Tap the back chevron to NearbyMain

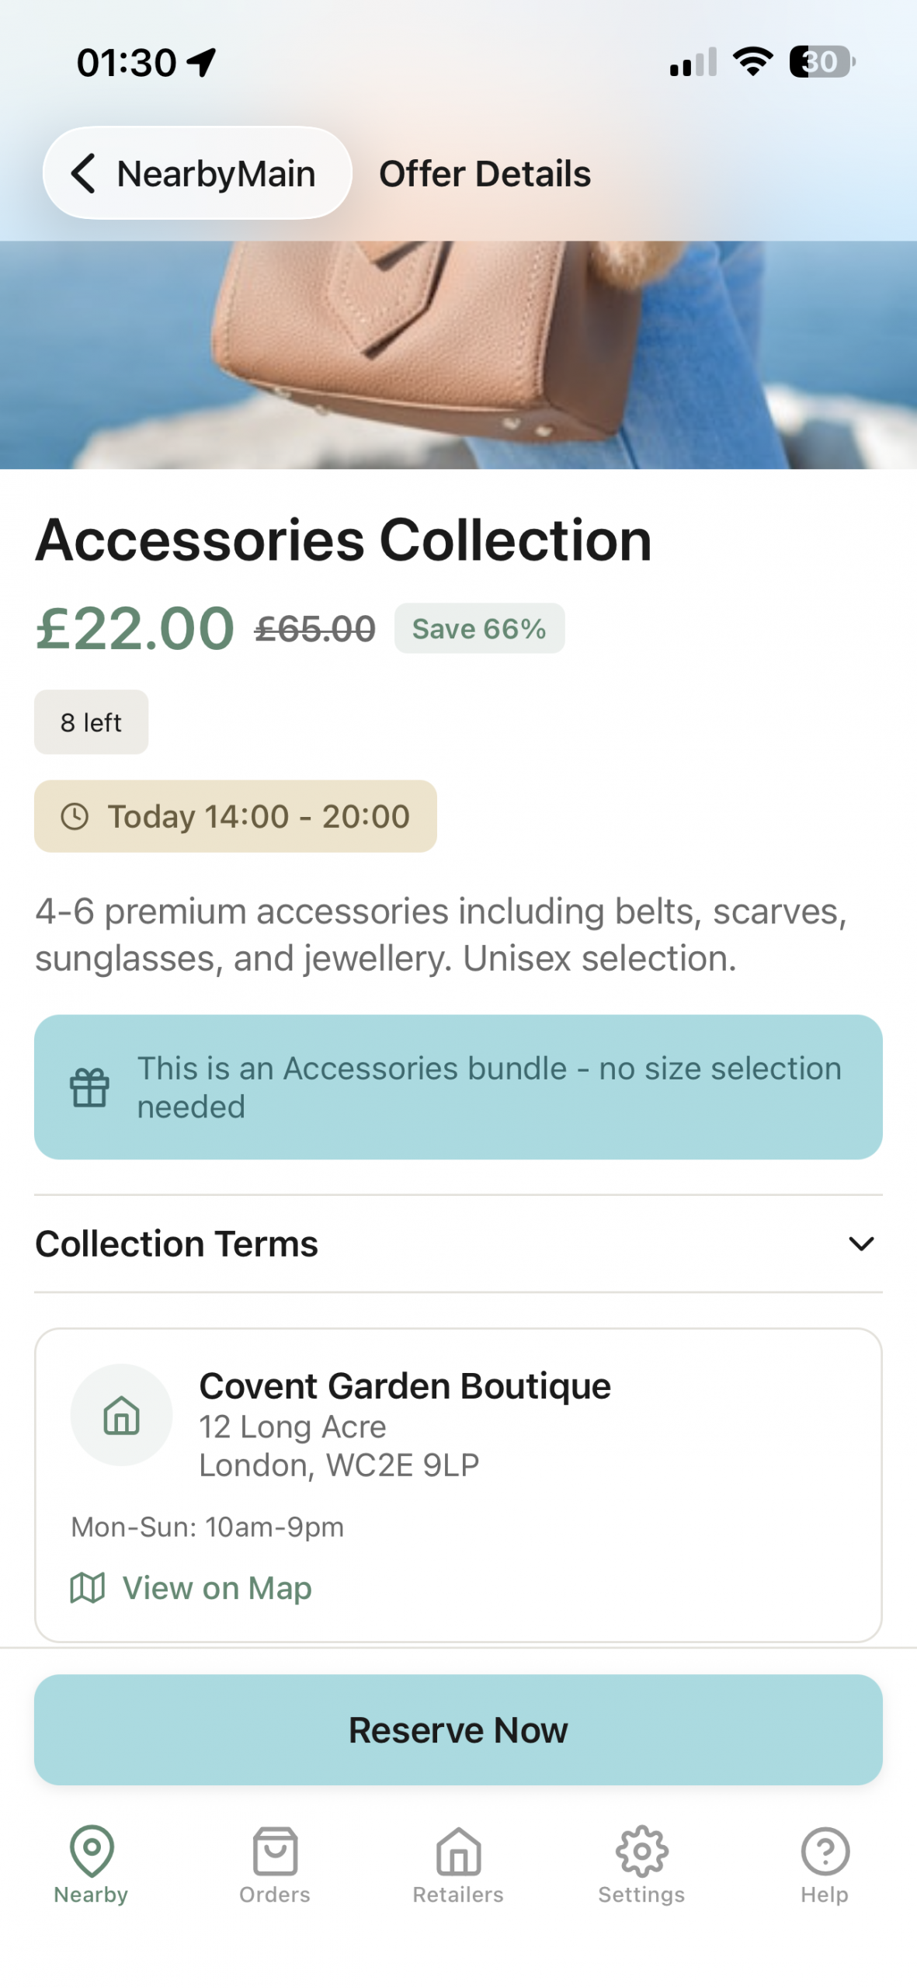point(84,173)
